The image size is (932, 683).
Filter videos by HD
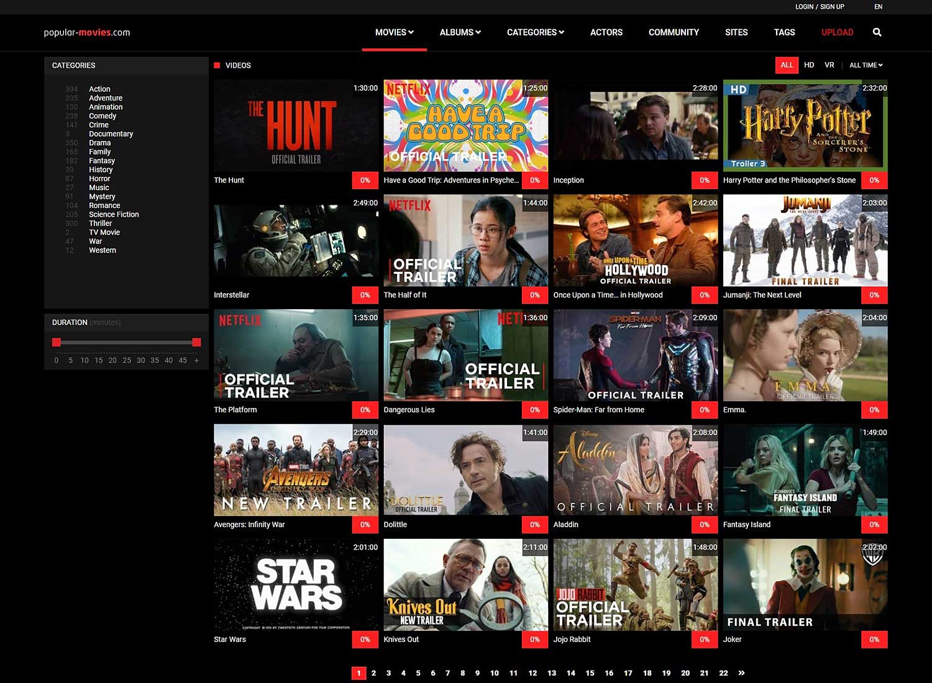click(809, 65)
